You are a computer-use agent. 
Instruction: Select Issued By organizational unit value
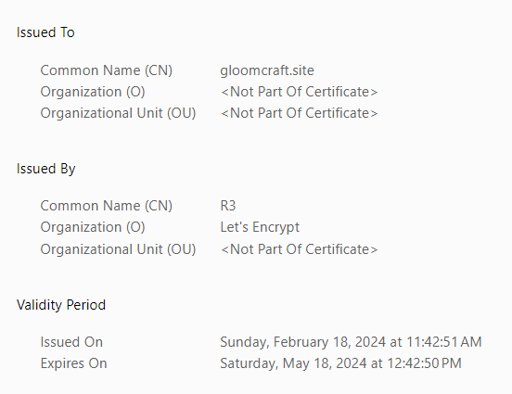299,249
